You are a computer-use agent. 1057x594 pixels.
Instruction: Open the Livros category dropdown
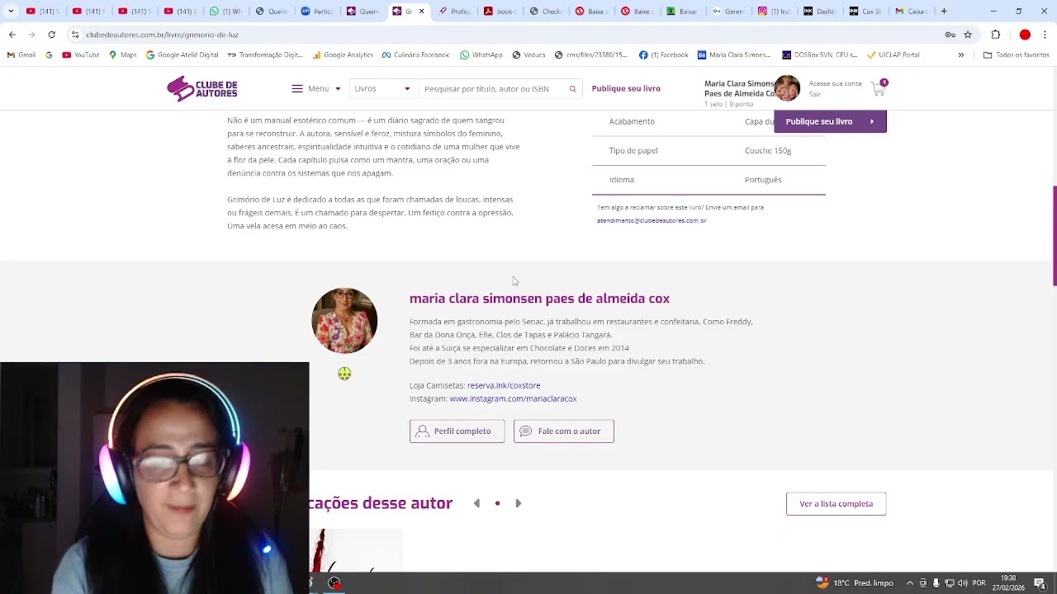[382, 89]
